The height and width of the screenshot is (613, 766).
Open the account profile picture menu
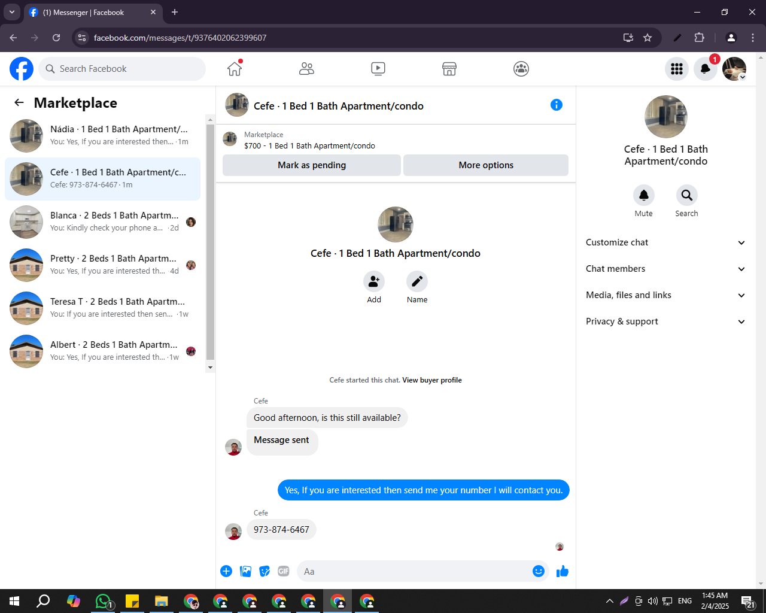[x=734, y=69]
